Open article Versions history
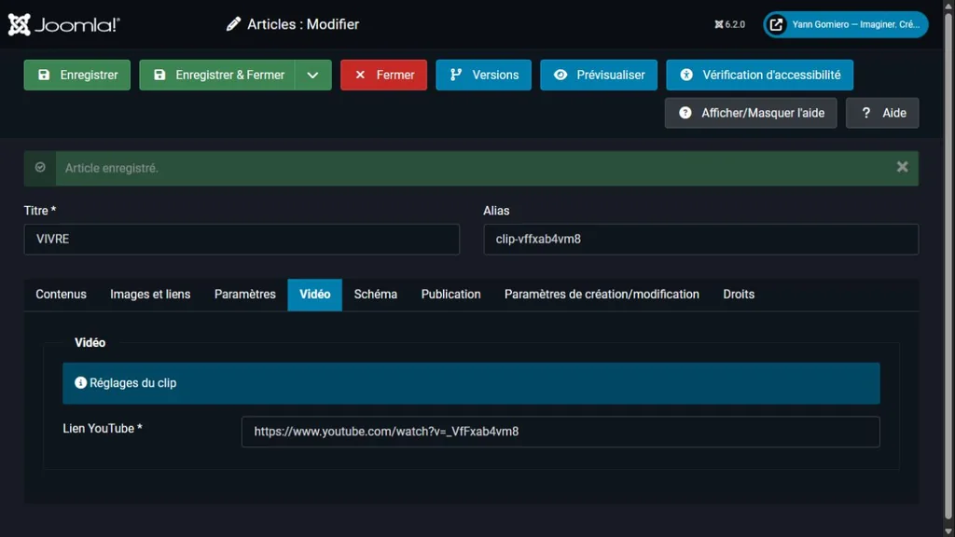 coord(484,75)
